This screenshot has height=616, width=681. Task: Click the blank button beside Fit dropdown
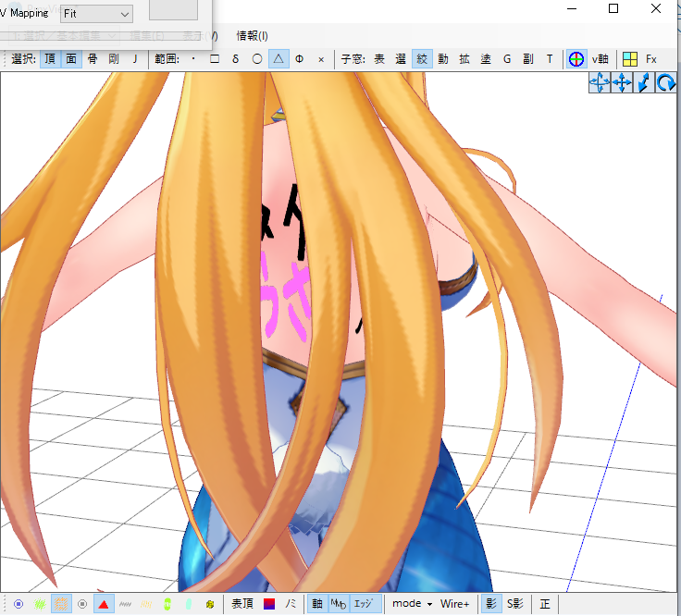(173, 10)
